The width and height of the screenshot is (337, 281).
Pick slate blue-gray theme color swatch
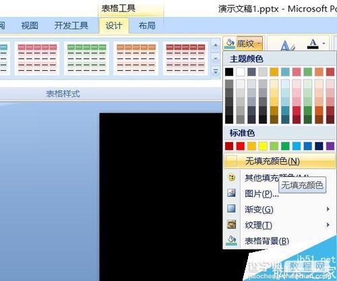point(251,72)
